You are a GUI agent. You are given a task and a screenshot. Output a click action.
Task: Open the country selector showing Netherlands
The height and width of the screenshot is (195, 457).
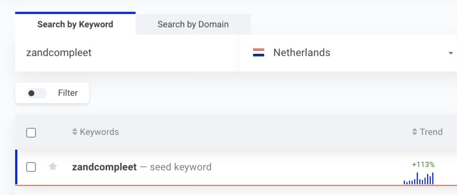click(x=349, y=53)
